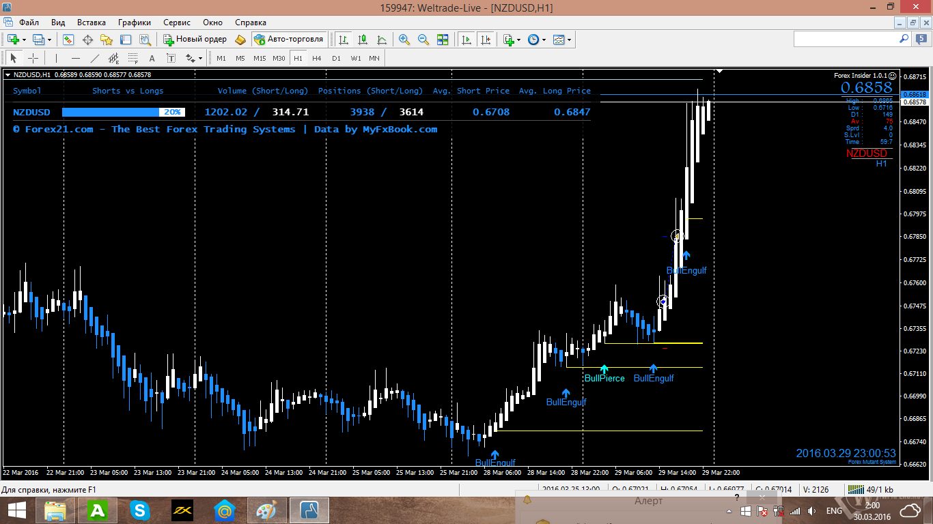The height and width of the screenshot is (524, 933).
Task: Switch timeframe to W1
Action: pos(356,58)
